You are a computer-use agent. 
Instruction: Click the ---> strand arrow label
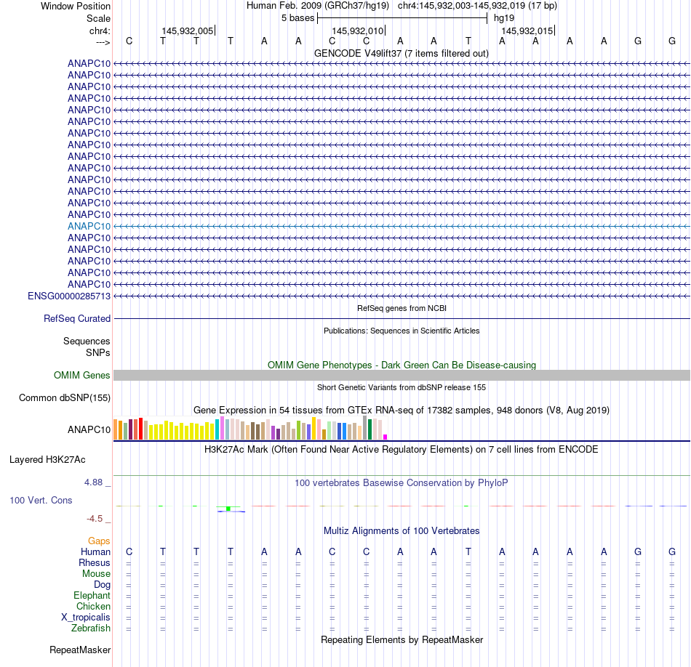point(103,42)
